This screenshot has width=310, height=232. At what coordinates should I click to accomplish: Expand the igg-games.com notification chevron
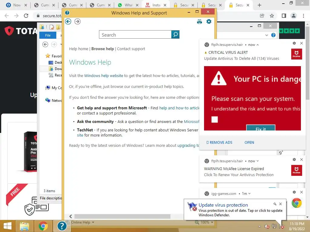point(249,194)
